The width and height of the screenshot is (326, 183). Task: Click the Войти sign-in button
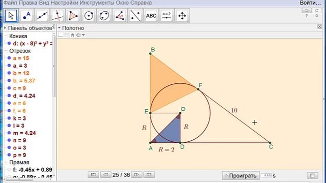click(x=310, y=3)
